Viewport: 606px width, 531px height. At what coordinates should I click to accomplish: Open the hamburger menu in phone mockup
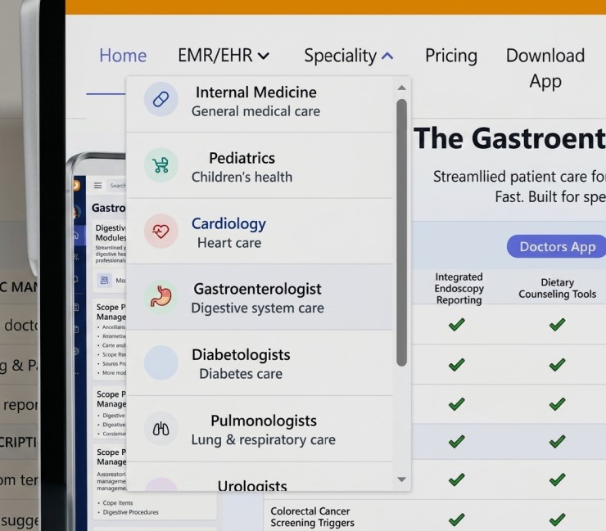click(x=97, y=186)
